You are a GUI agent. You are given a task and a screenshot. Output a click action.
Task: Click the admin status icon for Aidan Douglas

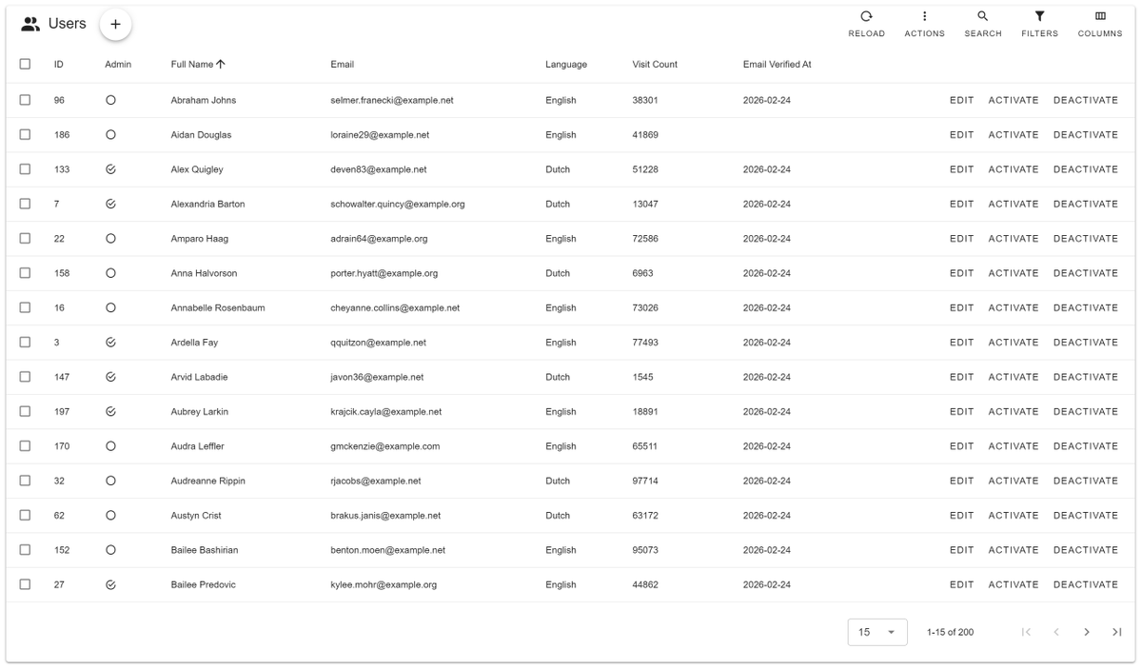pyautogui.click(x=110, y=134)
